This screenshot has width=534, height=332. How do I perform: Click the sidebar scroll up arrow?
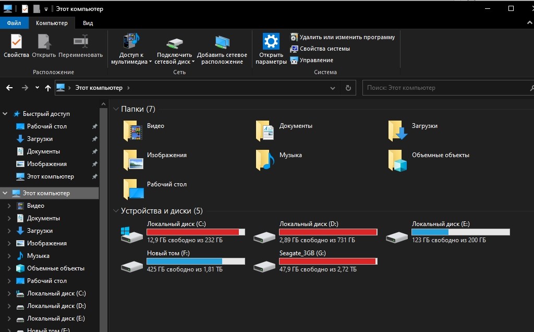104,104
